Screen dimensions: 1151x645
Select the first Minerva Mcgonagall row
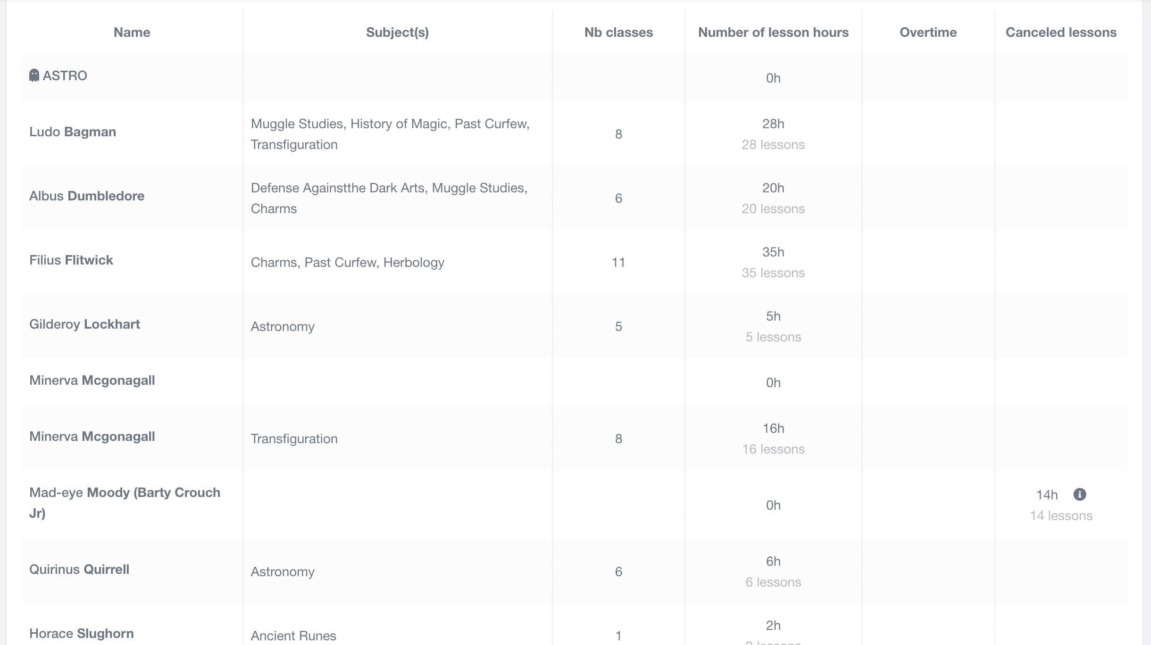(92, 380)
